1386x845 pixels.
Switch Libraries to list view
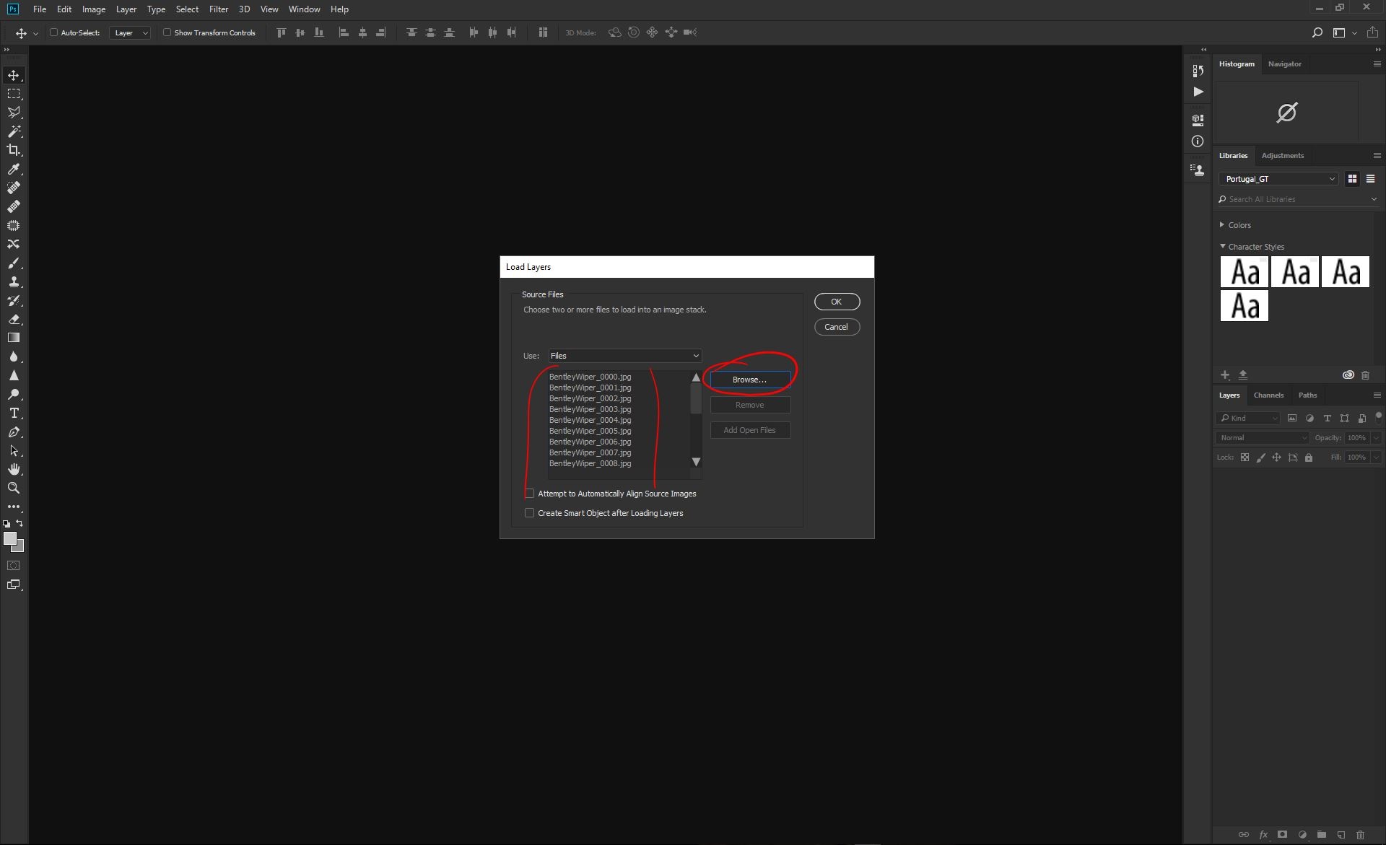[1370, 179]
